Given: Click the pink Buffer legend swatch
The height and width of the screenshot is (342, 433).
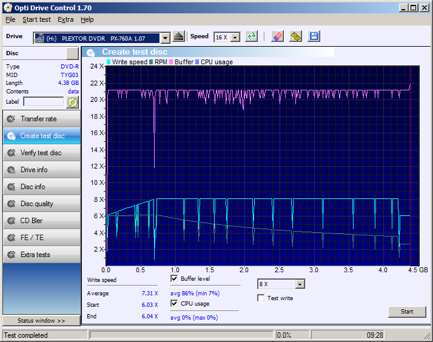Looking at the screenshot, I should 171,62.
